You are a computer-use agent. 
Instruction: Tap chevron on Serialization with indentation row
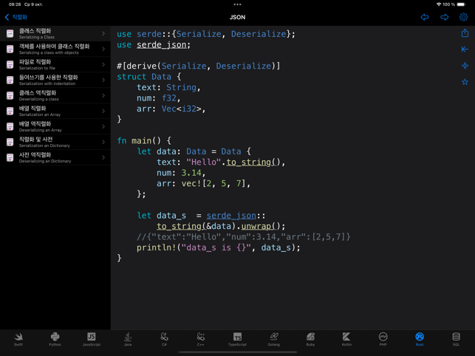(103, 80)
